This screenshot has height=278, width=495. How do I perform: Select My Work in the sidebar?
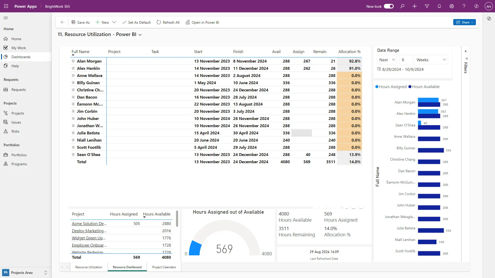click(x=18, y=48)
